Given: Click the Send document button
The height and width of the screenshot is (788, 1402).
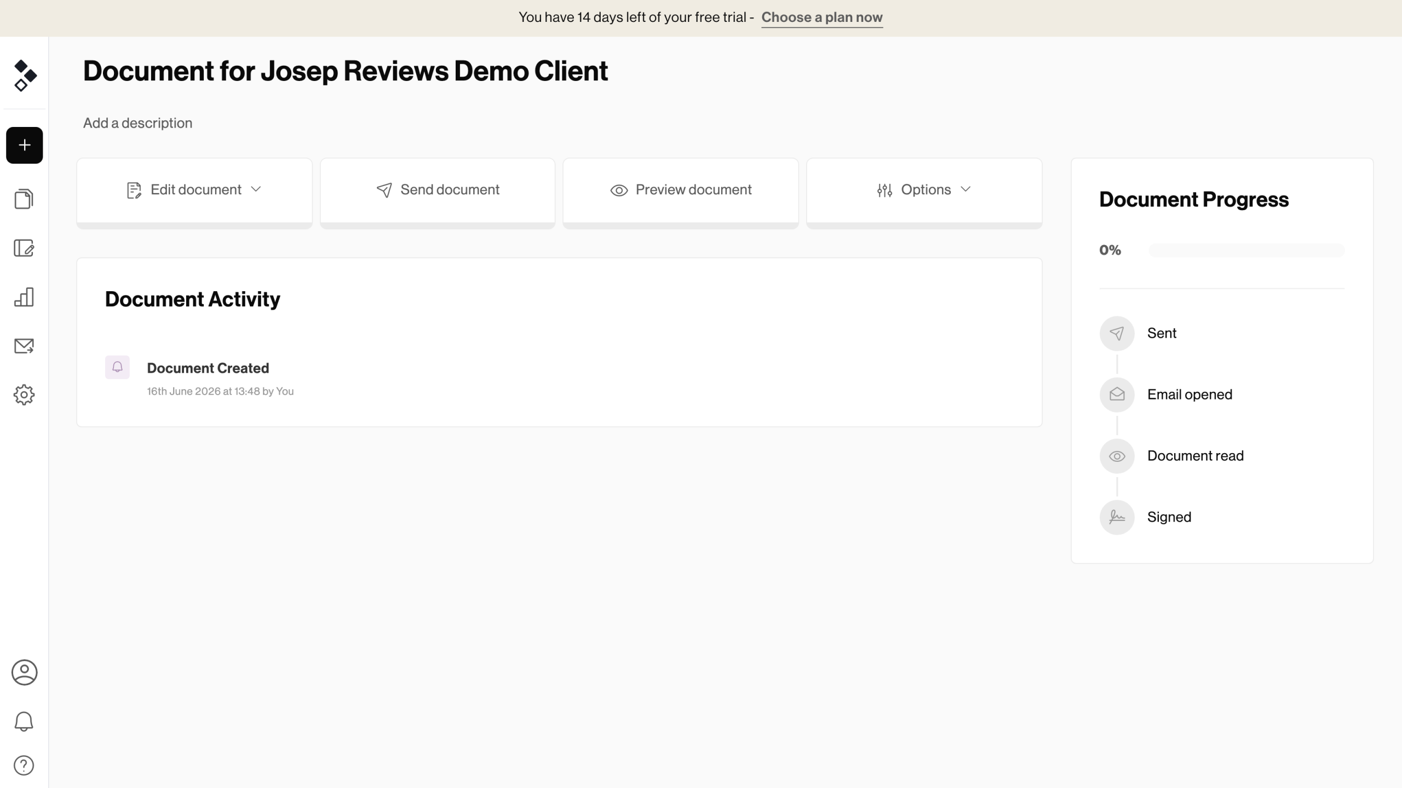Looking at the screenshot, I should tap(438, 190).
